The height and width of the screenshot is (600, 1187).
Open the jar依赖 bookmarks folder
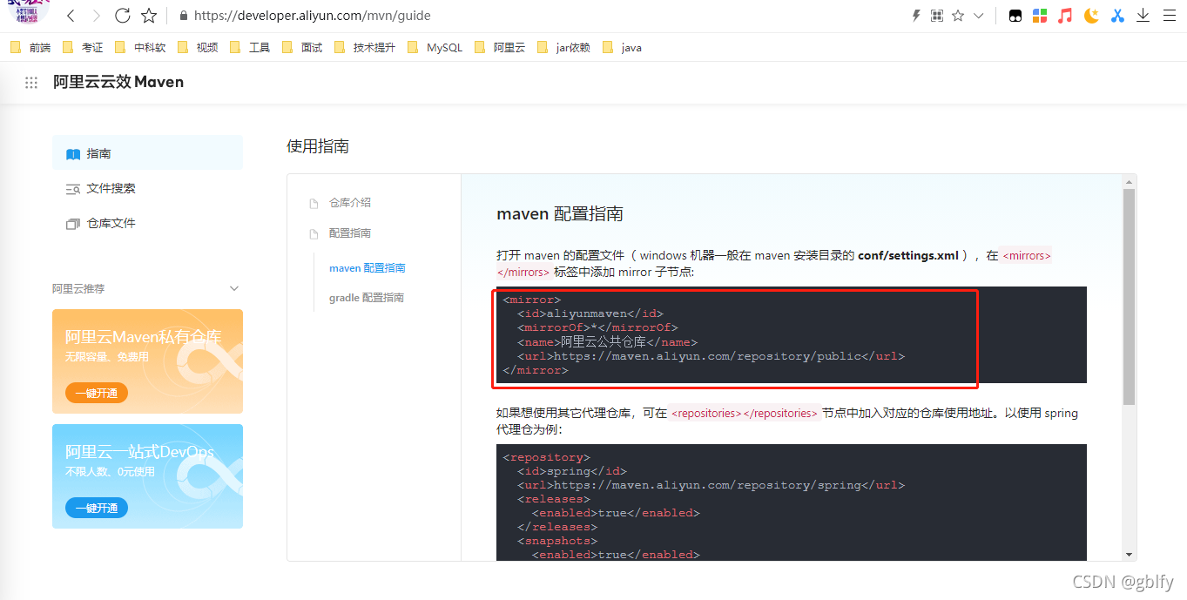[563, 48]
